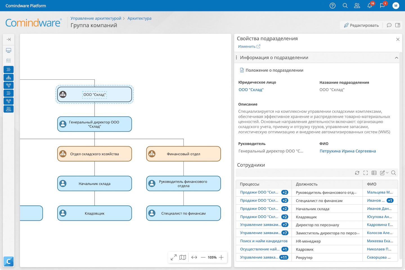Open ООО "Склад" legal entity link
This screenshot has width=405, height=270.
tap(251, 90)
